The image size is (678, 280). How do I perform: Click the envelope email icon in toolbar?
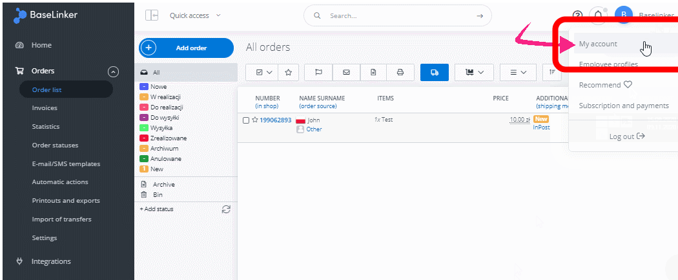coord(346,72)
